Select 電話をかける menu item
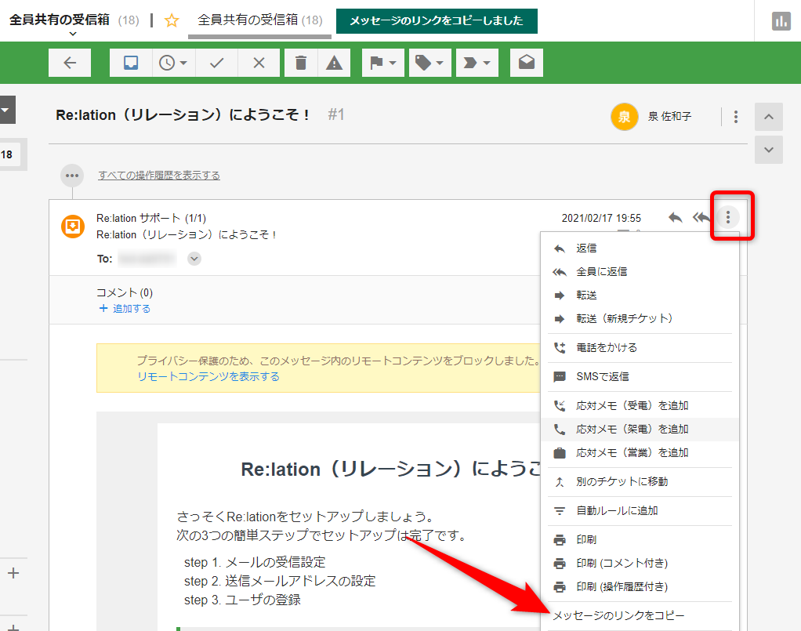Screen dimensions: 801x631 coord(640,348)
